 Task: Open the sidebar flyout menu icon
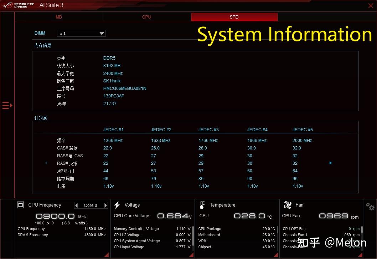[6, 105]
